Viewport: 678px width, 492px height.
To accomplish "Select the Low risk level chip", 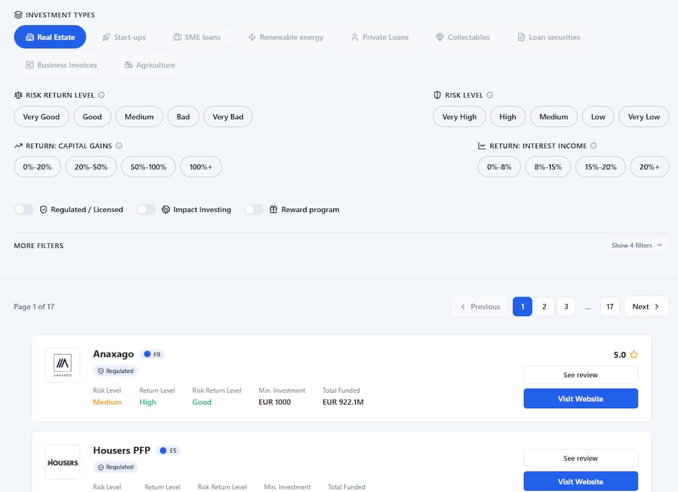I will point(598,117).
